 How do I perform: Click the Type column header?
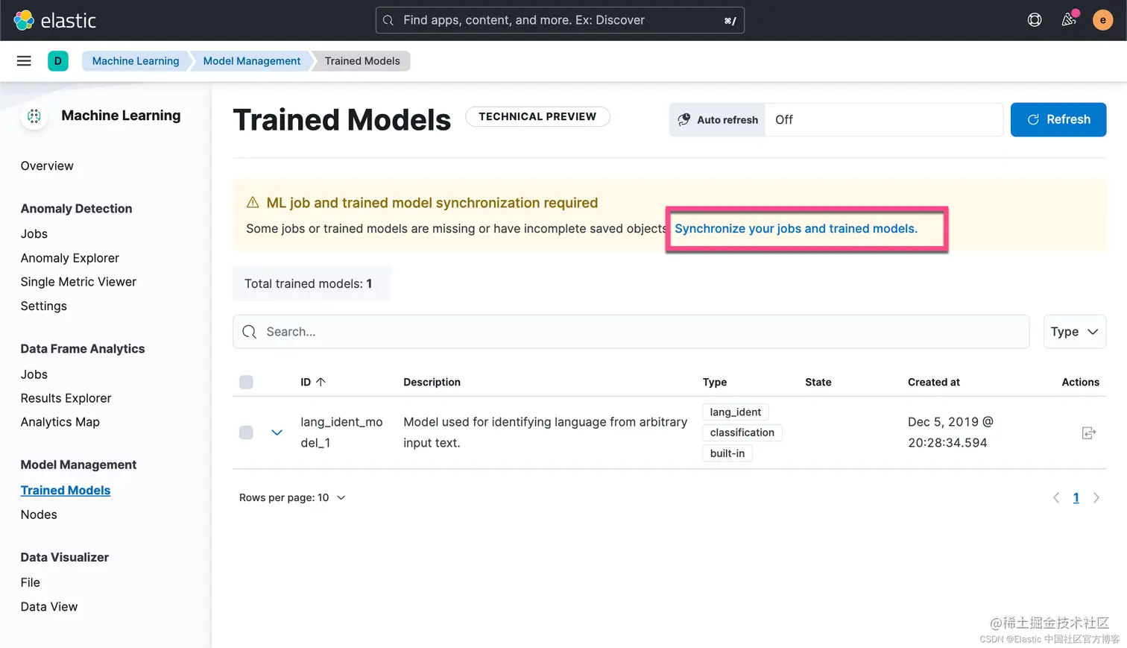click(714, 382)
